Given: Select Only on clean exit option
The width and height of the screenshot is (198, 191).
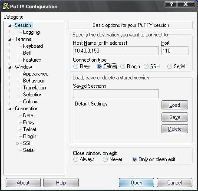Looking at the screenshot, I should coord(134,159).
